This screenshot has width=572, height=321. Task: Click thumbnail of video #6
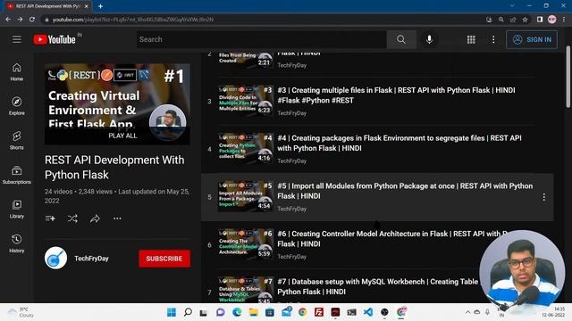click(x=246, y=244)
